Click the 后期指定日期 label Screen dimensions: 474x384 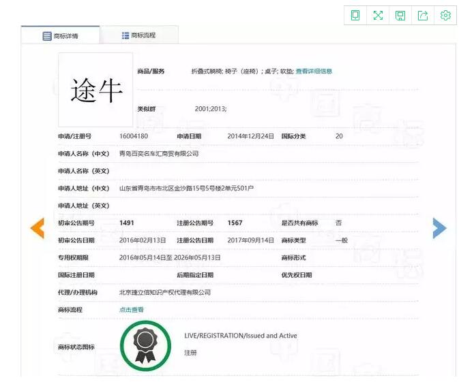195,275
